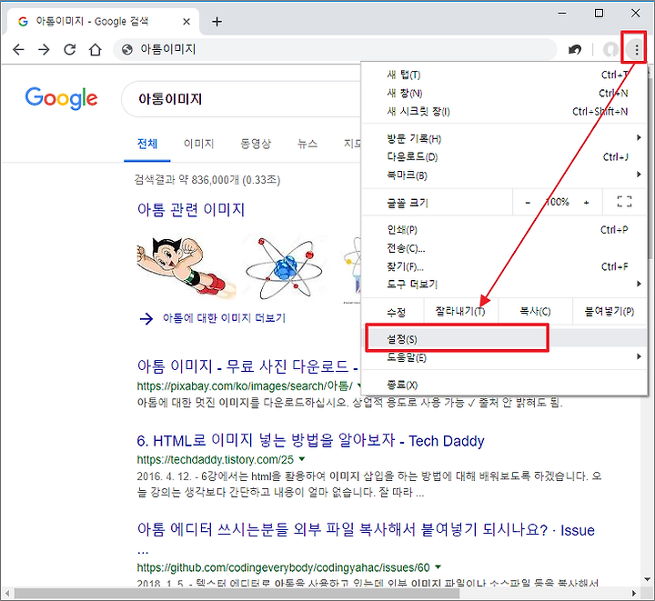
Task: Open 설정(S) settings menu item
Action: click(x=504, y=338)
